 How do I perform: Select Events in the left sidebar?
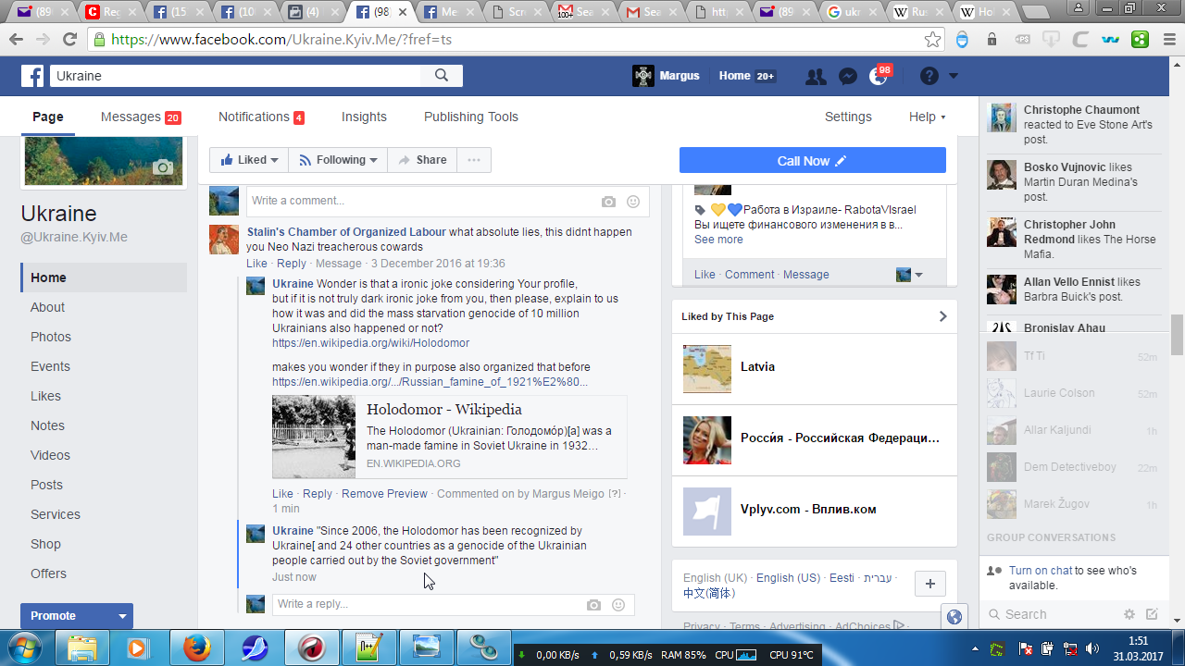click(50, 366)
